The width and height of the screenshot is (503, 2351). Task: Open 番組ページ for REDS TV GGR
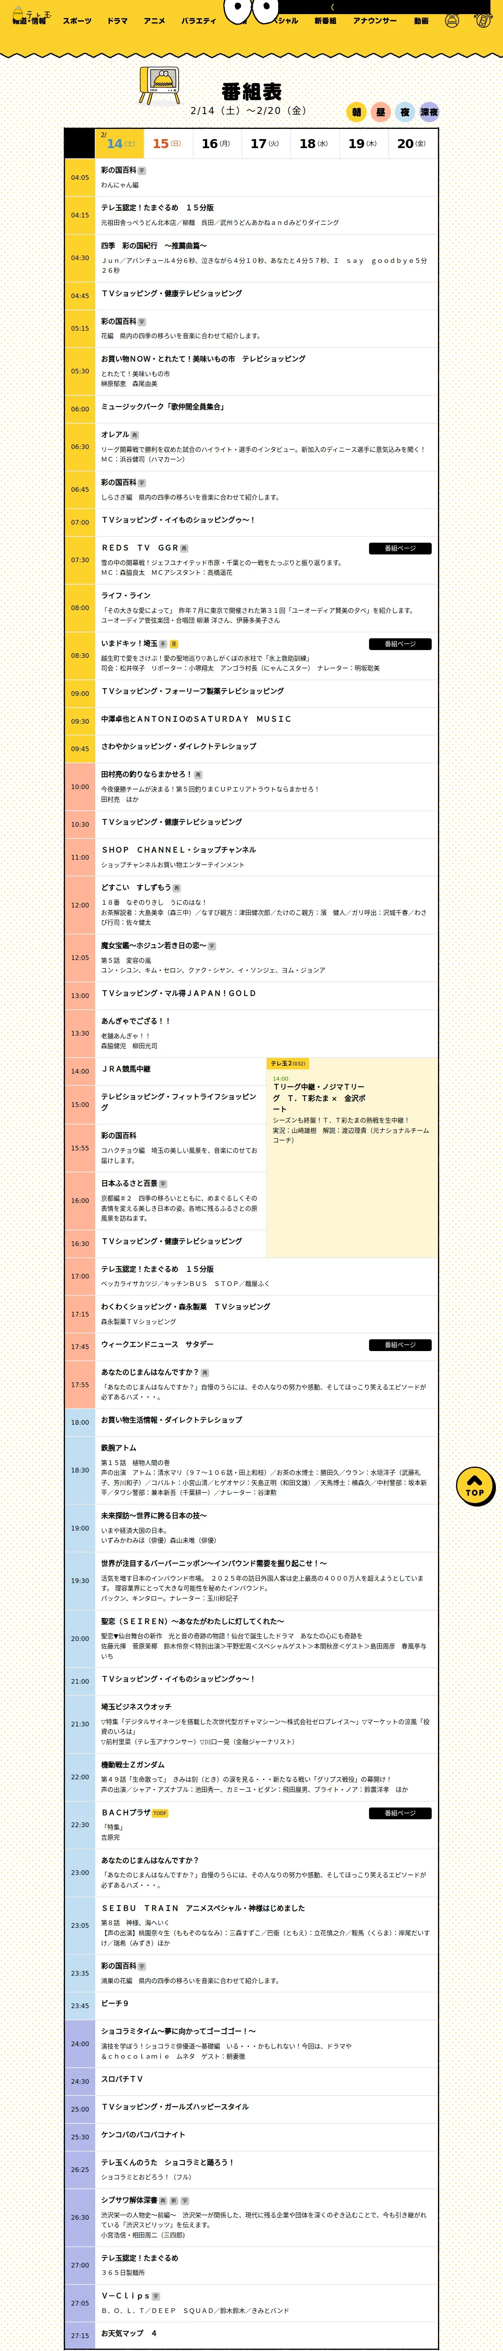[x=400, y=549]
